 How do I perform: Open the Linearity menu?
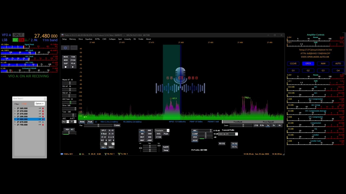click(x=128, y=39)
